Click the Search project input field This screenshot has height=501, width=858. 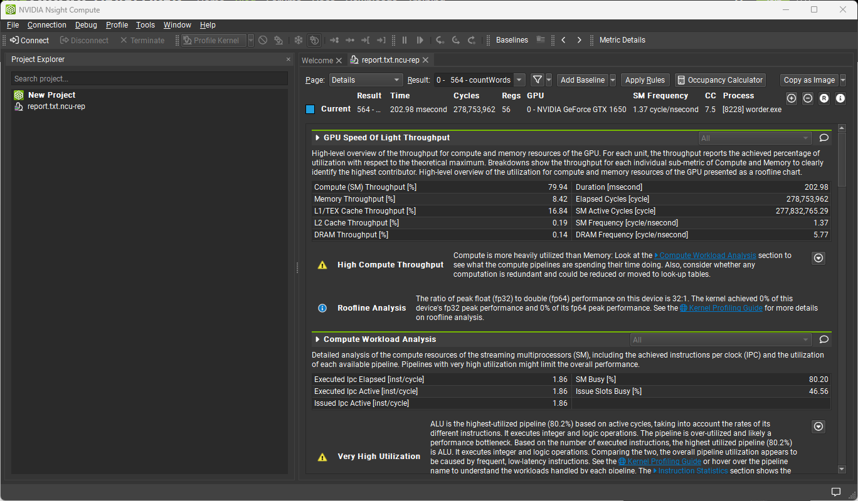(x=149, y=79)
